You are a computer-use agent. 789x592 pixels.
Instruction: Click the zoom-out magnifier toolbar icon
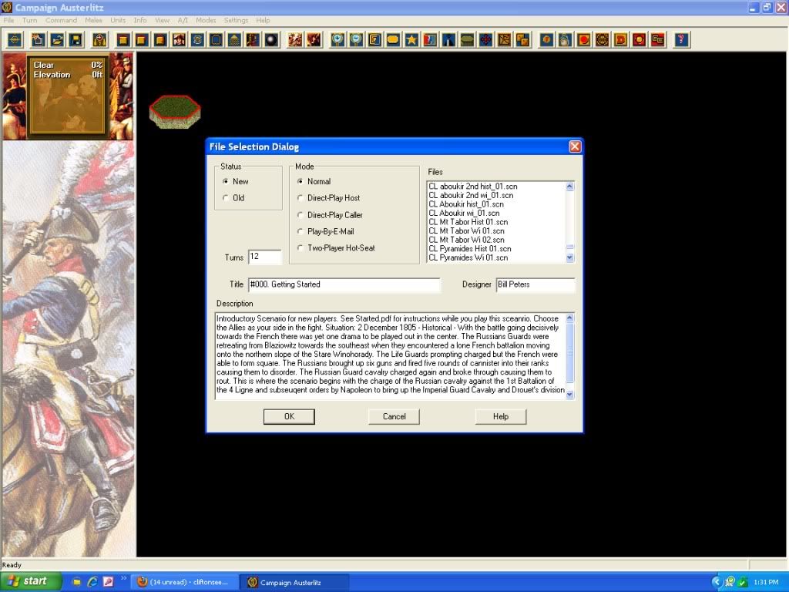click(356, 40)
